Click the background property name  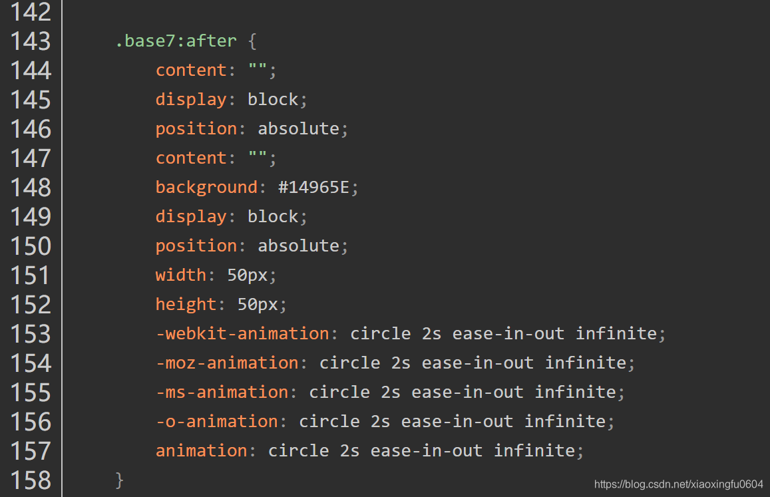click(206, 188)
